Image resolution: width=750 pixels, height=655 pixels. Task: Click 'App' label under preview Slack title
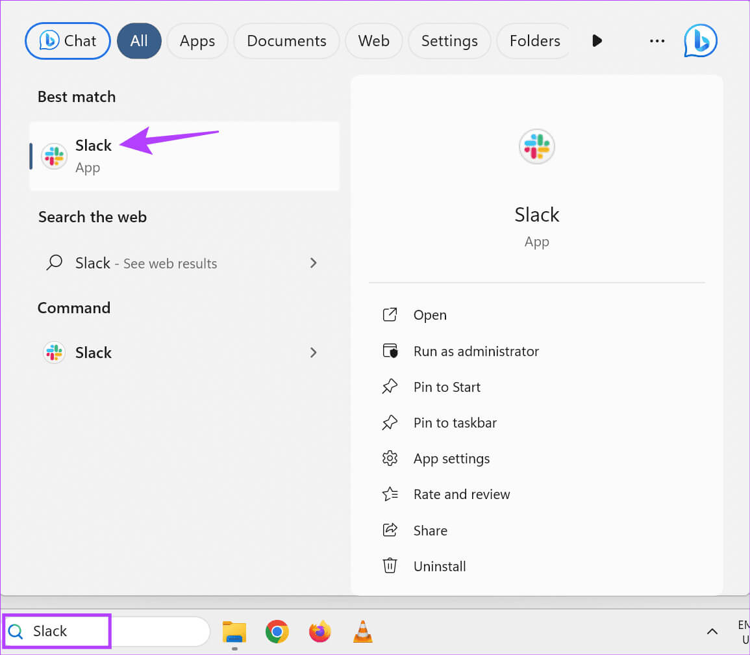[x=536, y=242]
